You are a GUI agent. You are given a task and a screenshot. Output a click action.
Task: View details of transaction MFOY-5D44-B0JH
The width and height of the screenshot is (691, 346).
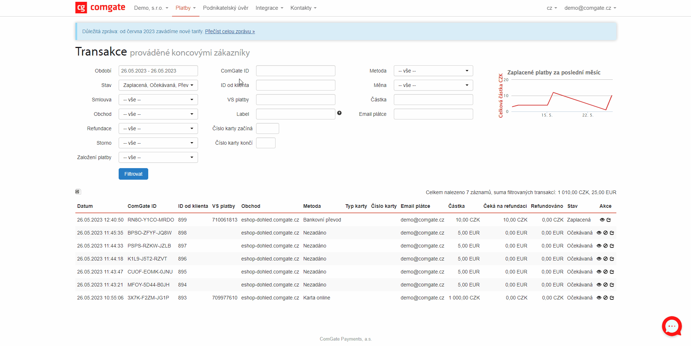[x=599, y=285]
